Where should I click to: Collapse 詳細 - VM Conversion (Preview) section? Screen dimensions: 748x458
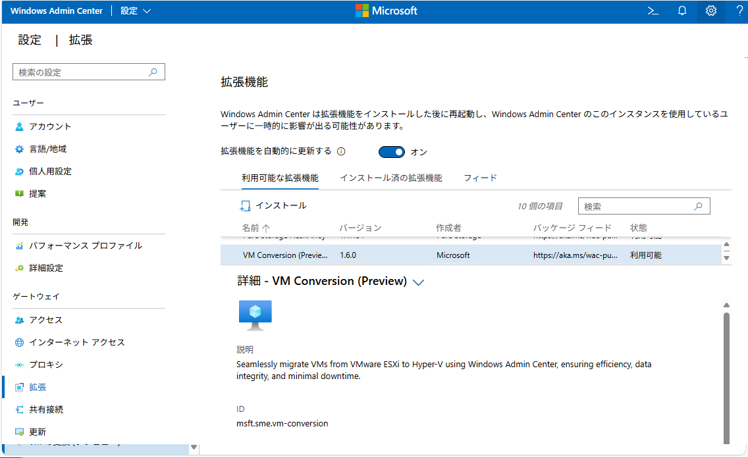coord(419,281)
